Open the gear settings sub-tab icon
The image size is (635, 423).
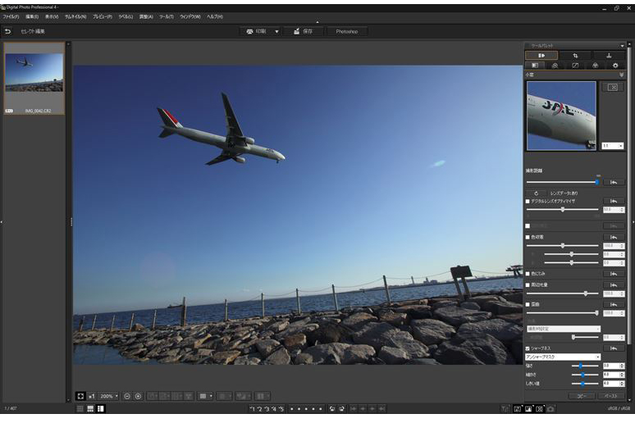(615, 65)
